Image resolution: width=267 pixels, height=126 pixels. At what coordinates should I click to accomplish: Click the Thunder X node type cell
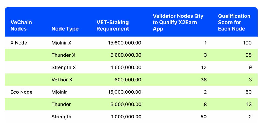tap(63, 55)
